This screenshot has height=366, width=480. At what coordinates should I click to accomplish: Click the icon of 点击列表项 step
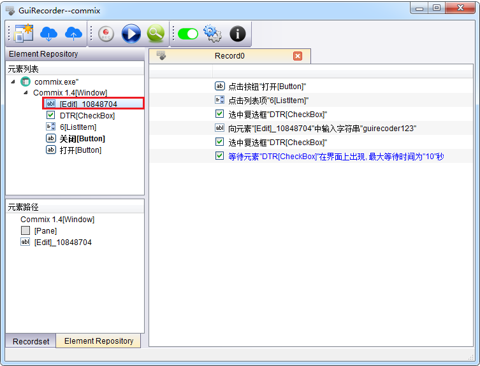pos(219,100)
